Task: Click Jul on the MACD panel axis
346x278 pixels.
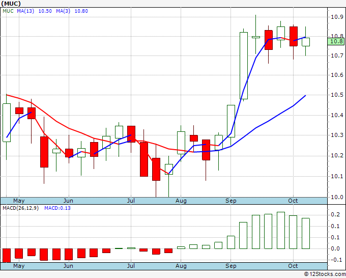Action: pyautogui.click(x=131, y=266)
